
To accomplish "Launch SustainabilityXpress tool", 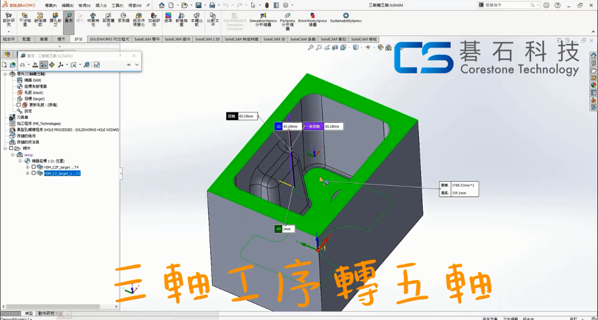I will (346, 18).
